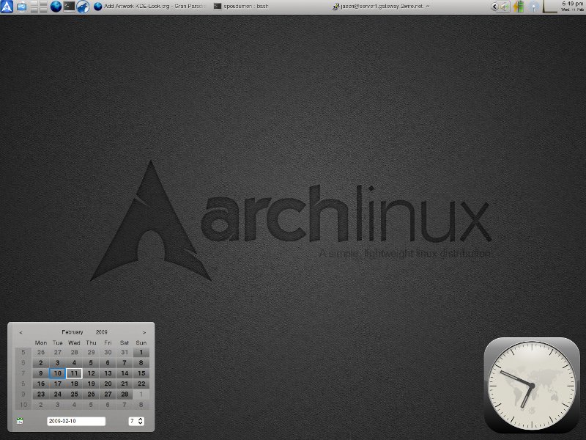Select February 1 in calendar
The image size is (586, 440).
pos(141,353)
